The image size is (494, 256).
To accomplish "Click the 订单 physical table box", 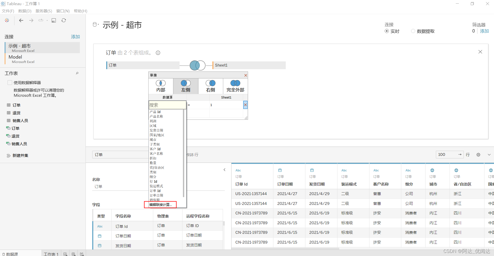I will [x=143, y=65].
